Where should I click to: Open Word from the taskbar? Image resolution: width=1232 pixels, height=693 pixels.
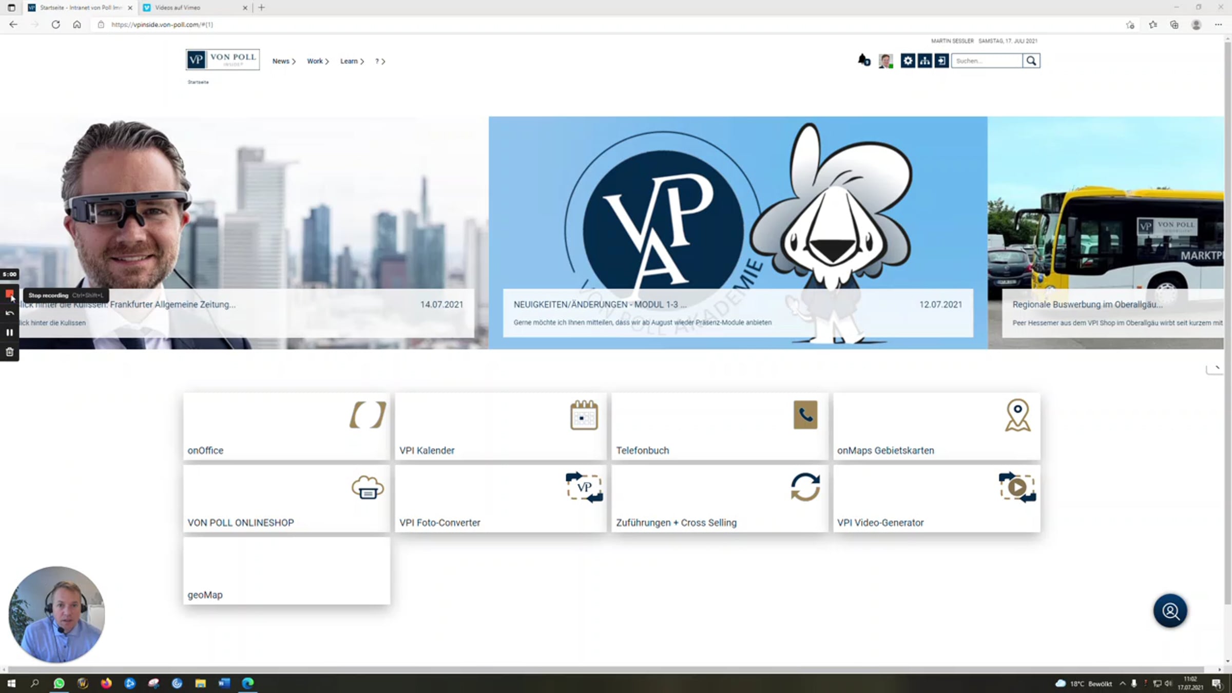click(224, 683)
